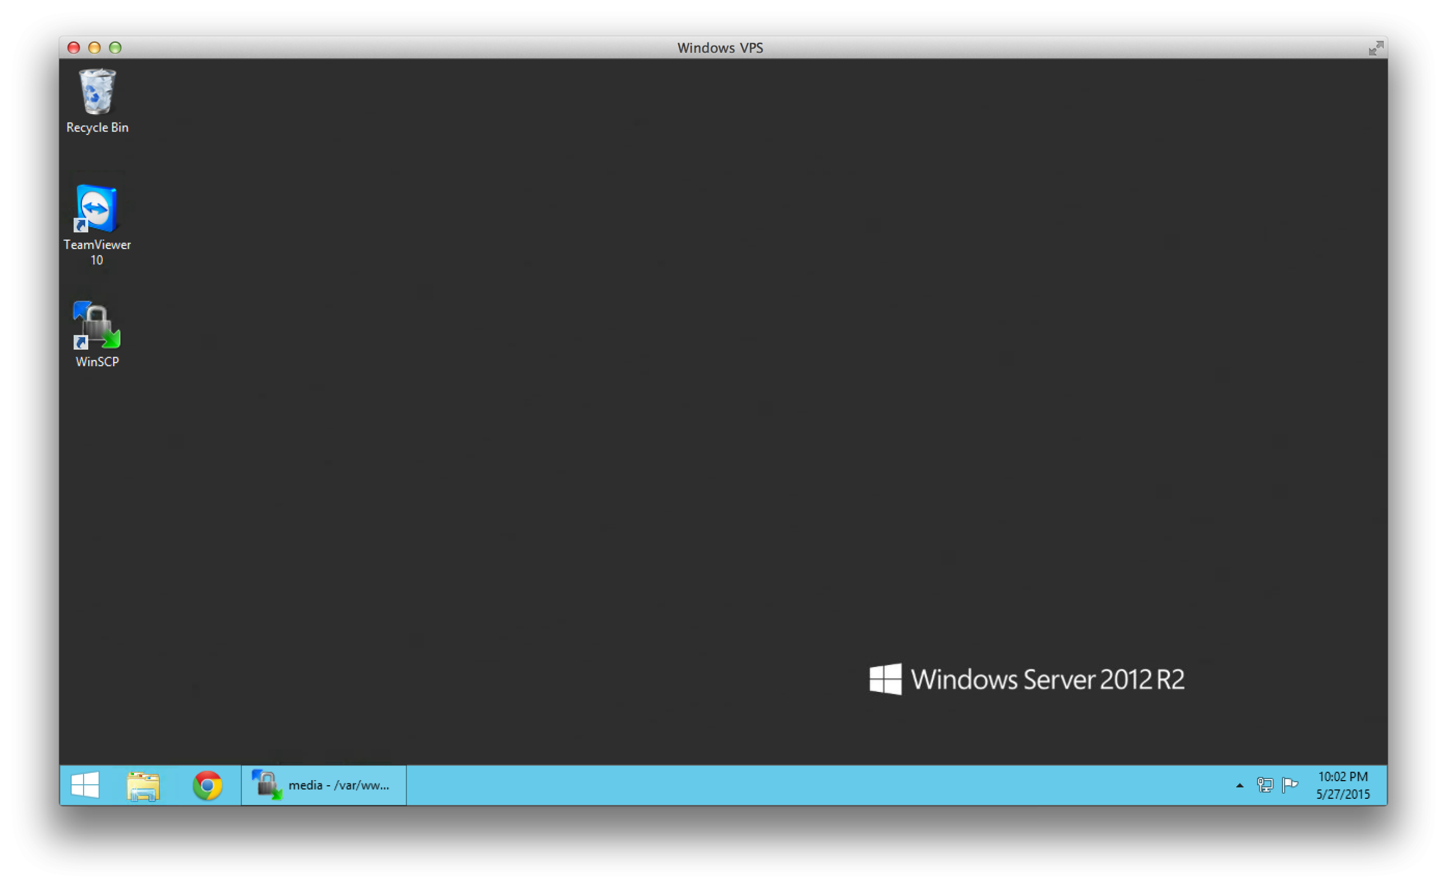
Task: Switch to the WinSCP media /var/www session
Action: [x=323, y=785]
